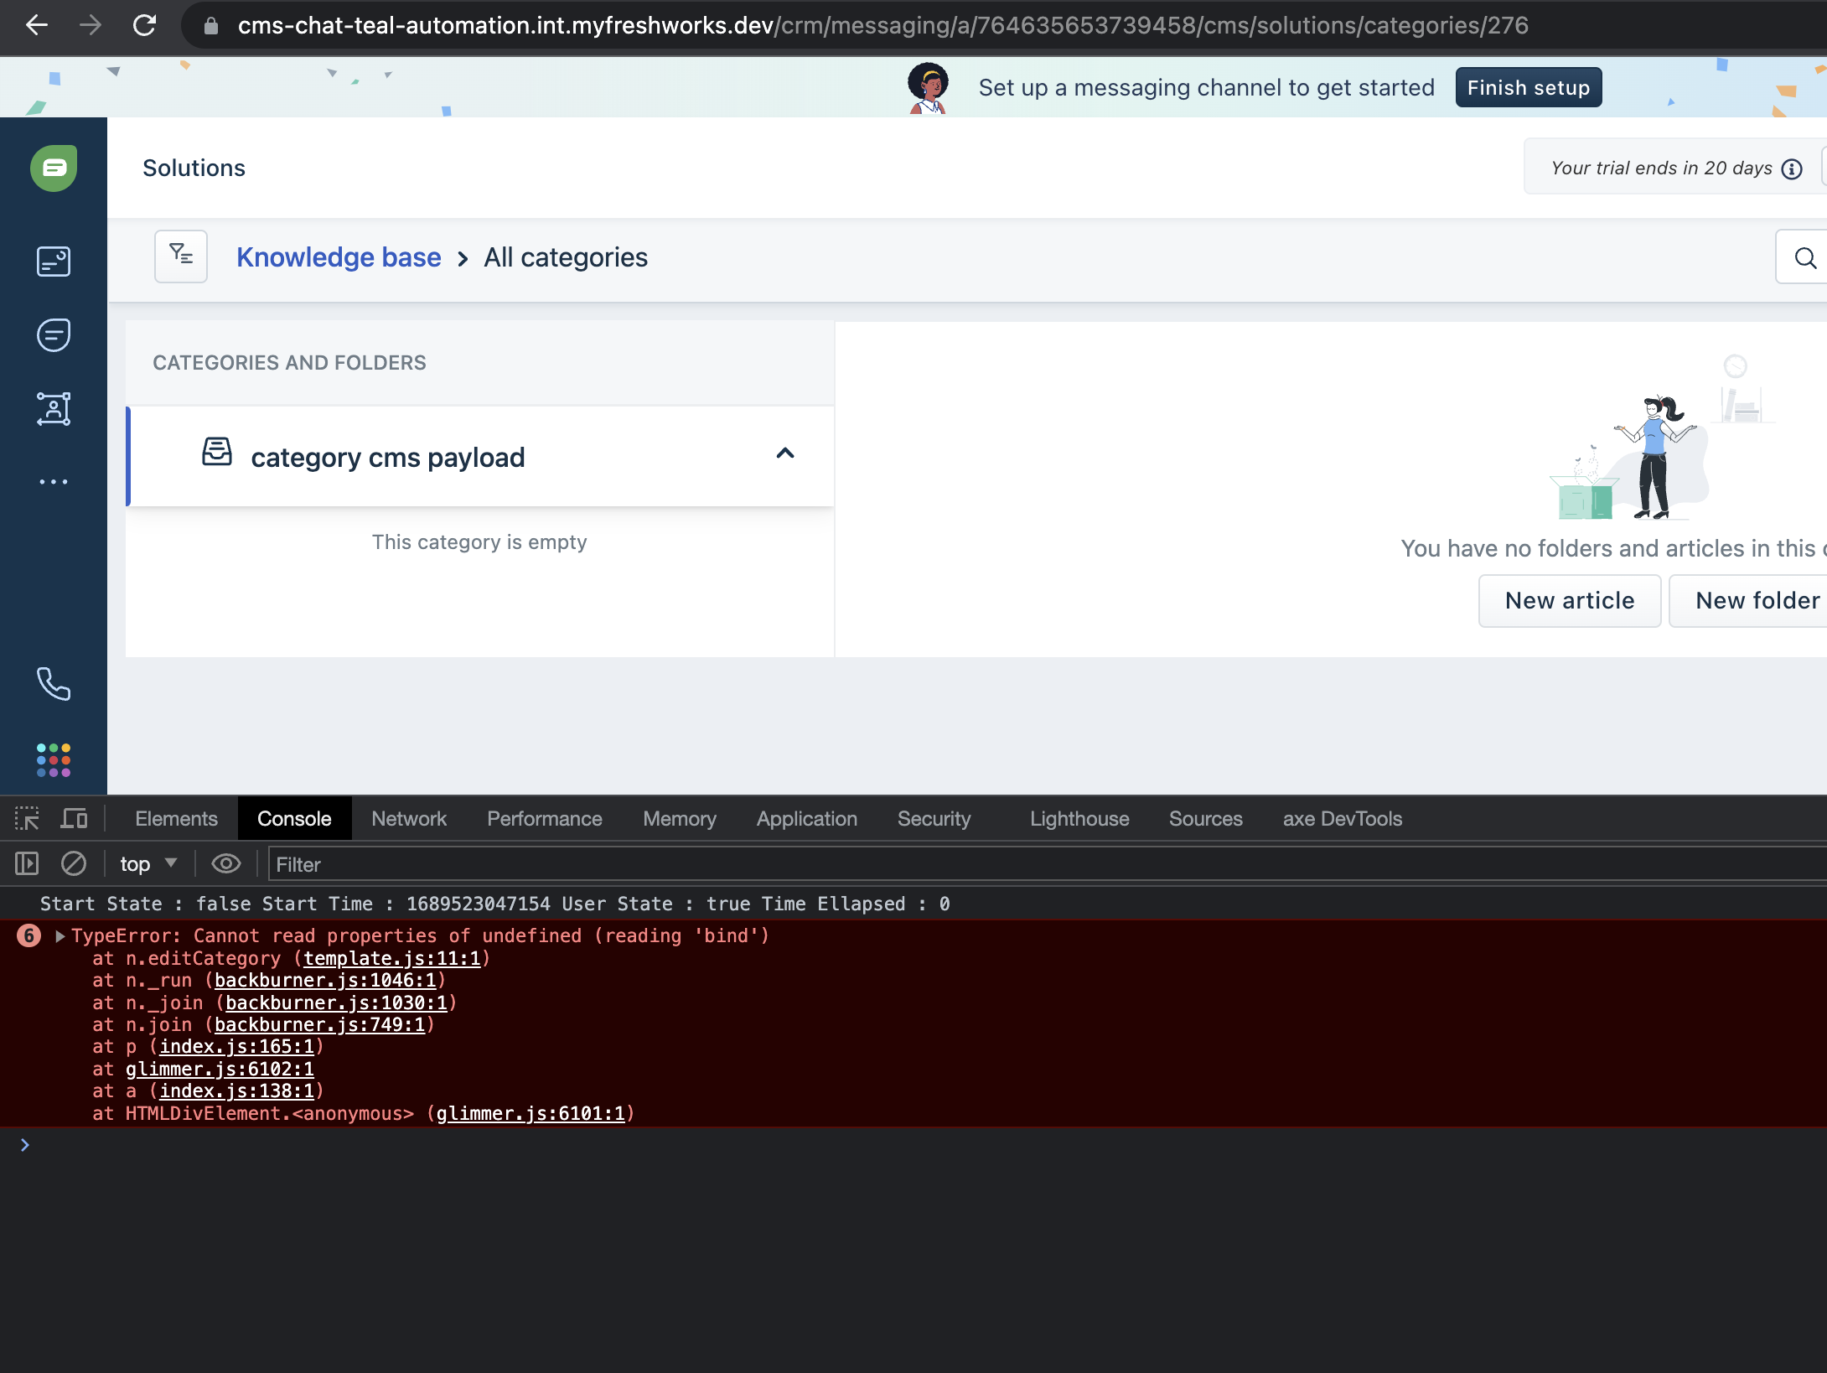The image size is (1827, 1373).
Task: Open the inbox conversations sidebar icon
Action: pyautogui.click(x=54, y=262)
